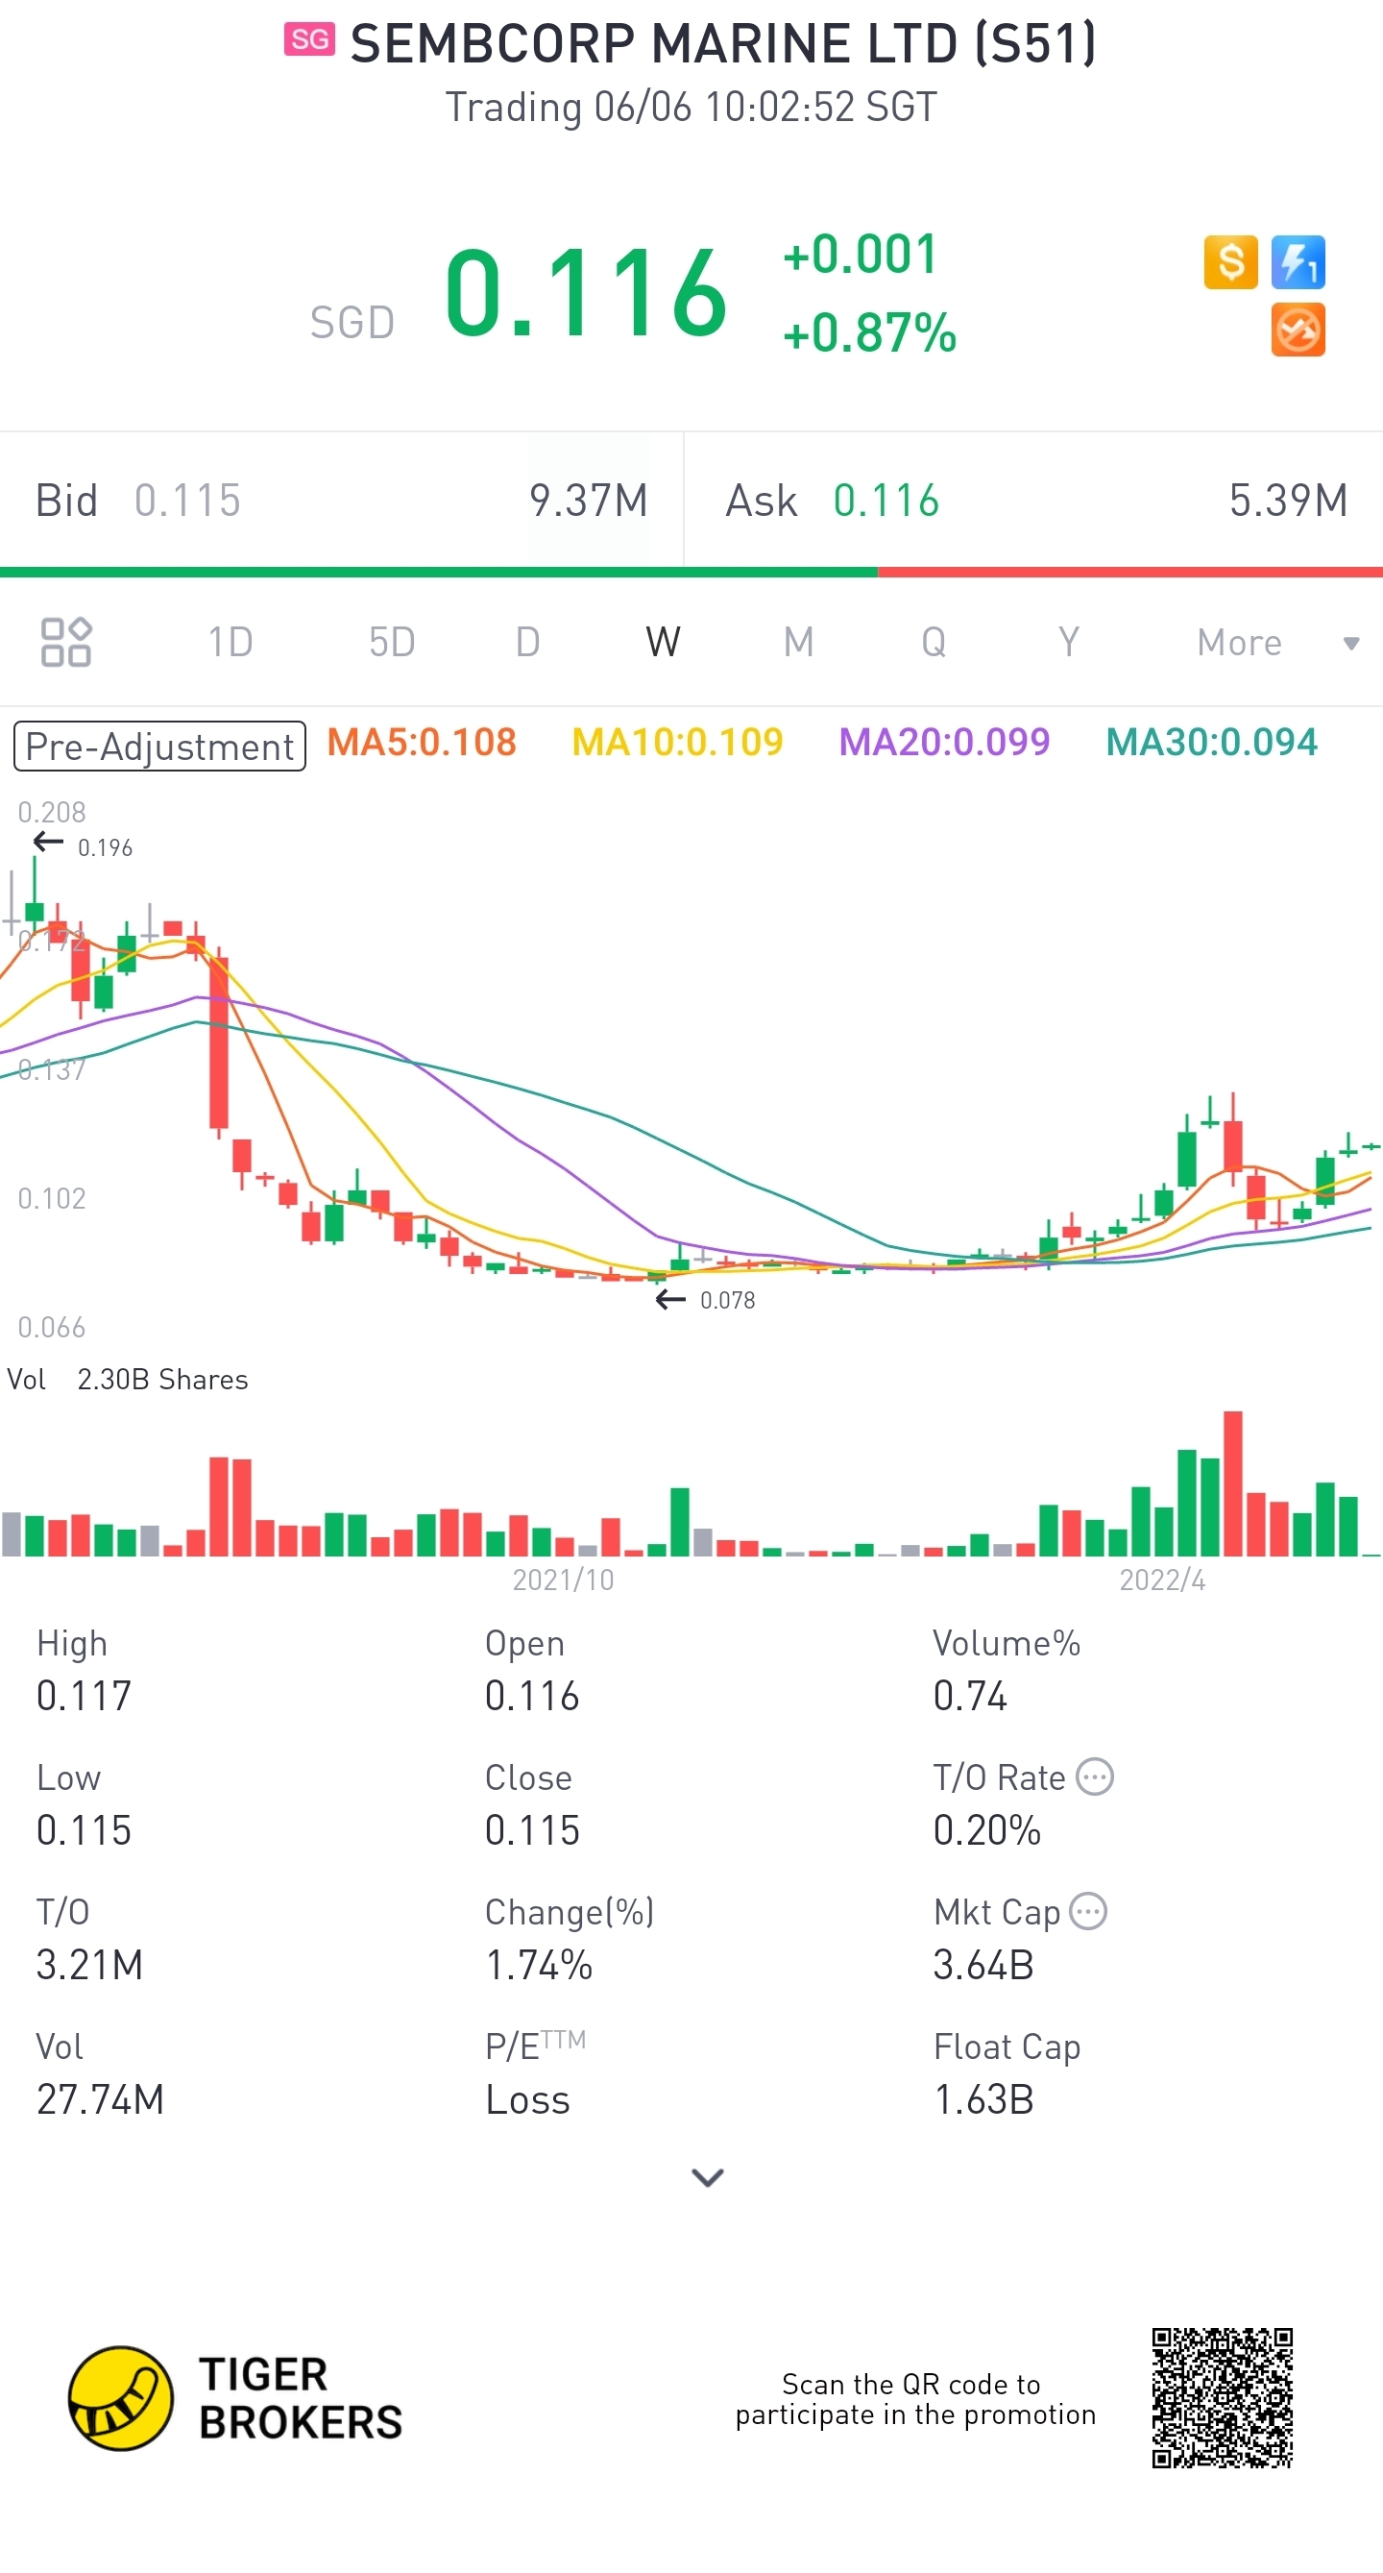Tap the pink SG market badge
Viewport: 1383px width, 2573px height.
(x=309, y=40)
